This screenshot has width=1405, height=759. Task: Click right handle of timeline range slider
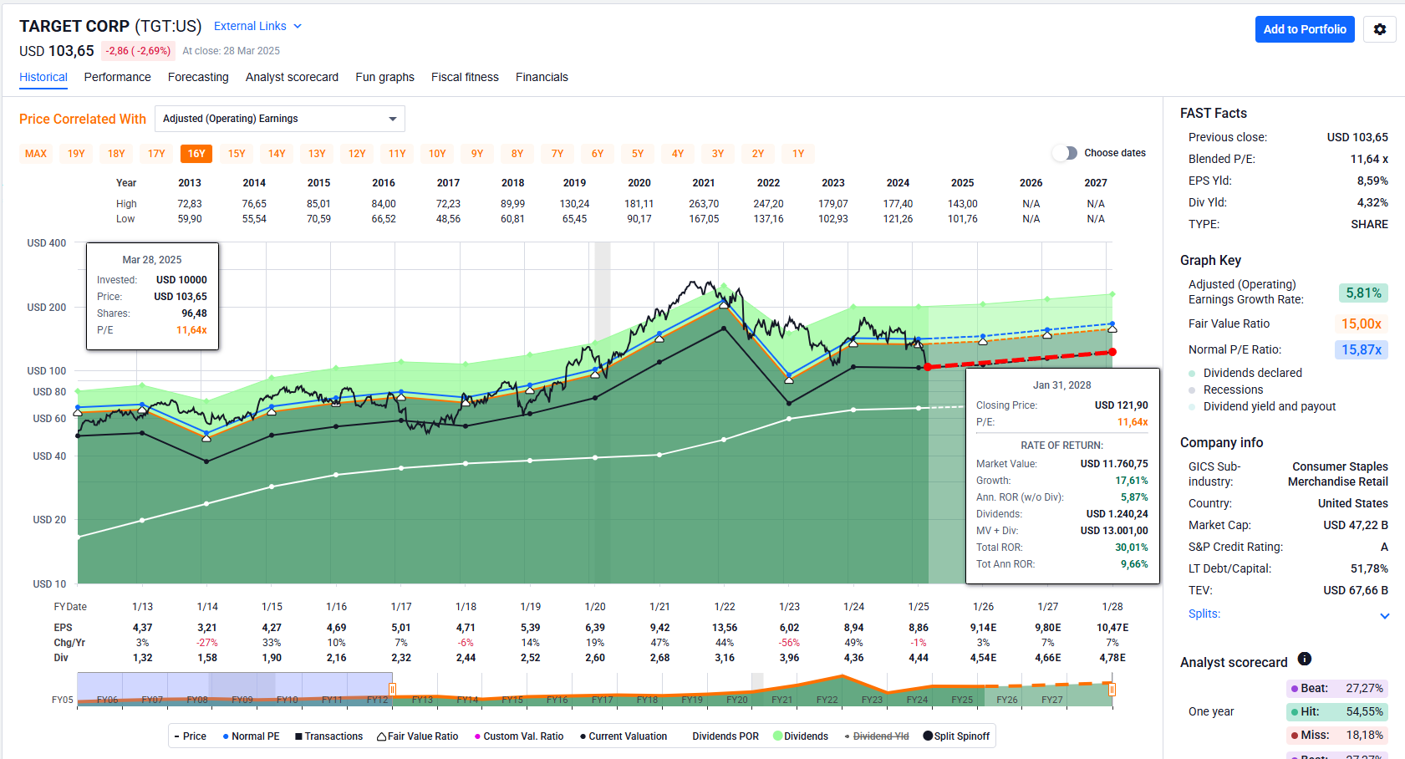(x=1112, y=690)
